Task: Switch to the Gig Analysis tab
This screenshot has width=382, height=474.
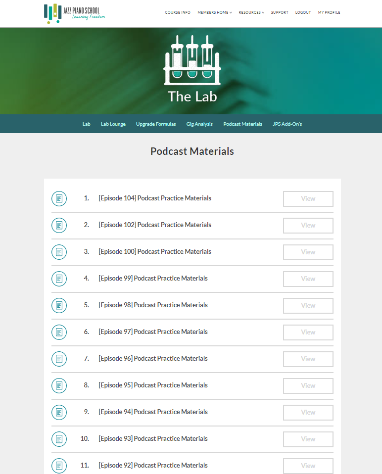Action: pyautogui.click(x=199, y=124)
